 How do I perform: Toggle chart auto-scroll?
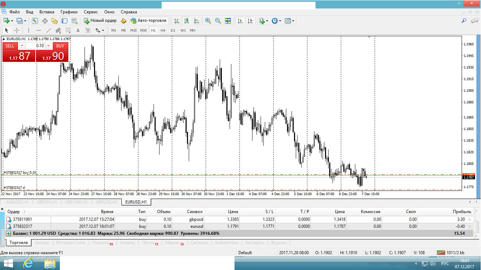point(240,21)
